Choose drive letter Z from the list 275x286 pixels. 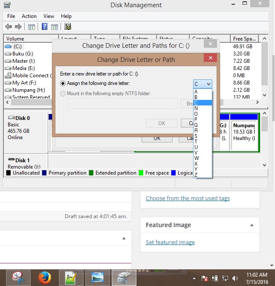coord(203,175)
